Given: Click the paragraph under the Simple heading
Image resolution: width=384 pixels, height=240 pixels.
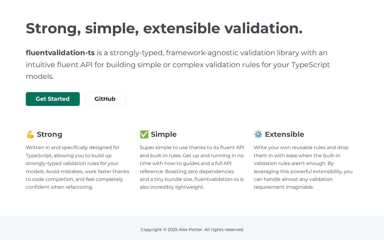Looking at the screenshot, I should (x=192, y=167).
